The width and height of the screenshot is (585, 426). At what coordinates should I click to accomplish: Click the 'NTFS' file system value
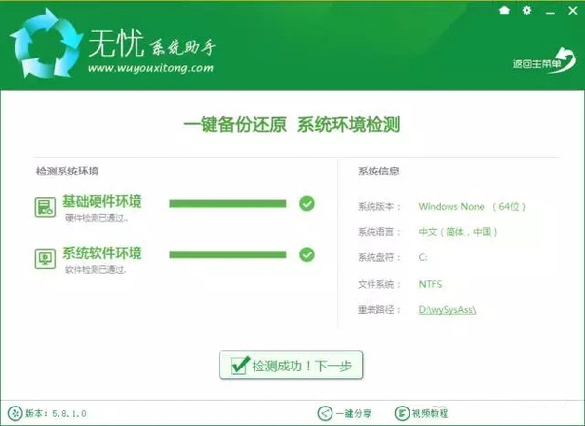(430, 284)
